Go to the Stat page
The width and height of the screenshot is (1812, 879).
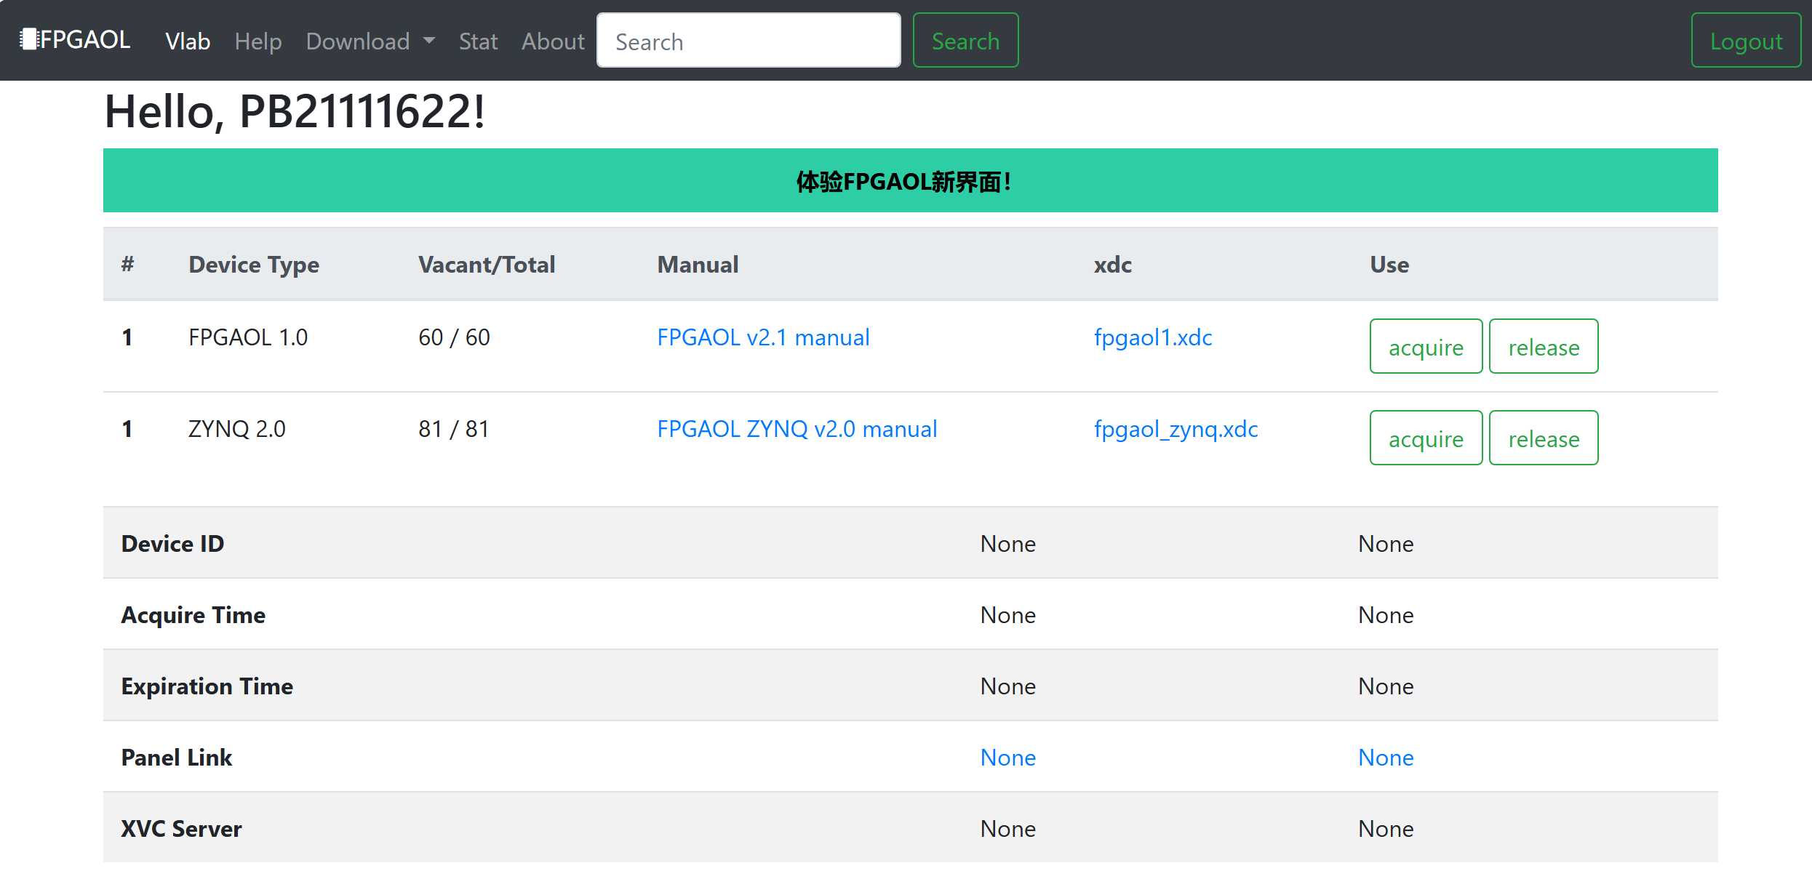pos(478,41)
